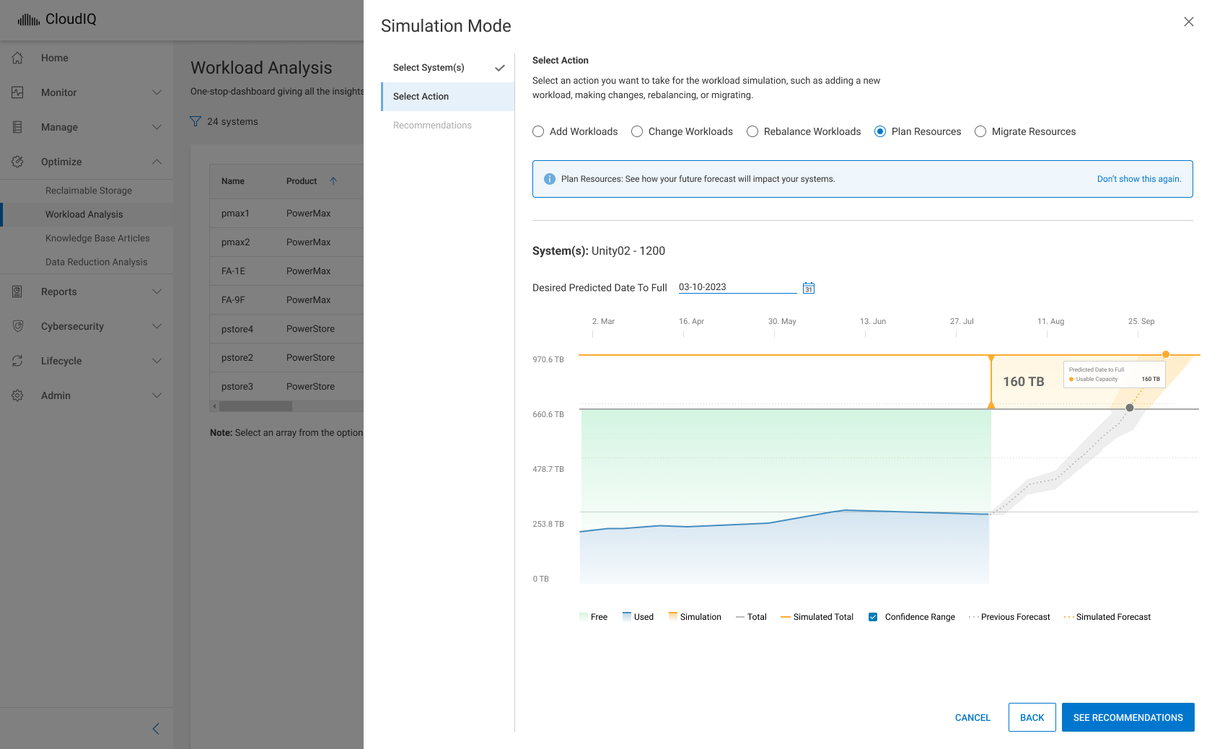Click the Manage server icon
The height and width of the screenshot is (749, 1212).
tap(18, 127)
